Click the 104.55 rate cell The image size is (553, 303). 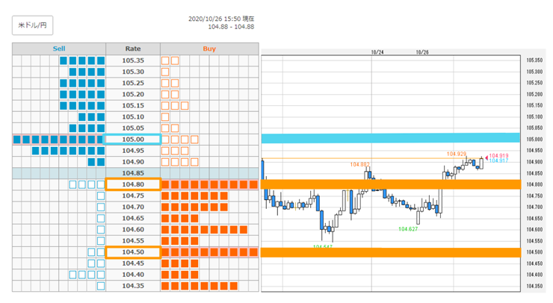point(133,241)
